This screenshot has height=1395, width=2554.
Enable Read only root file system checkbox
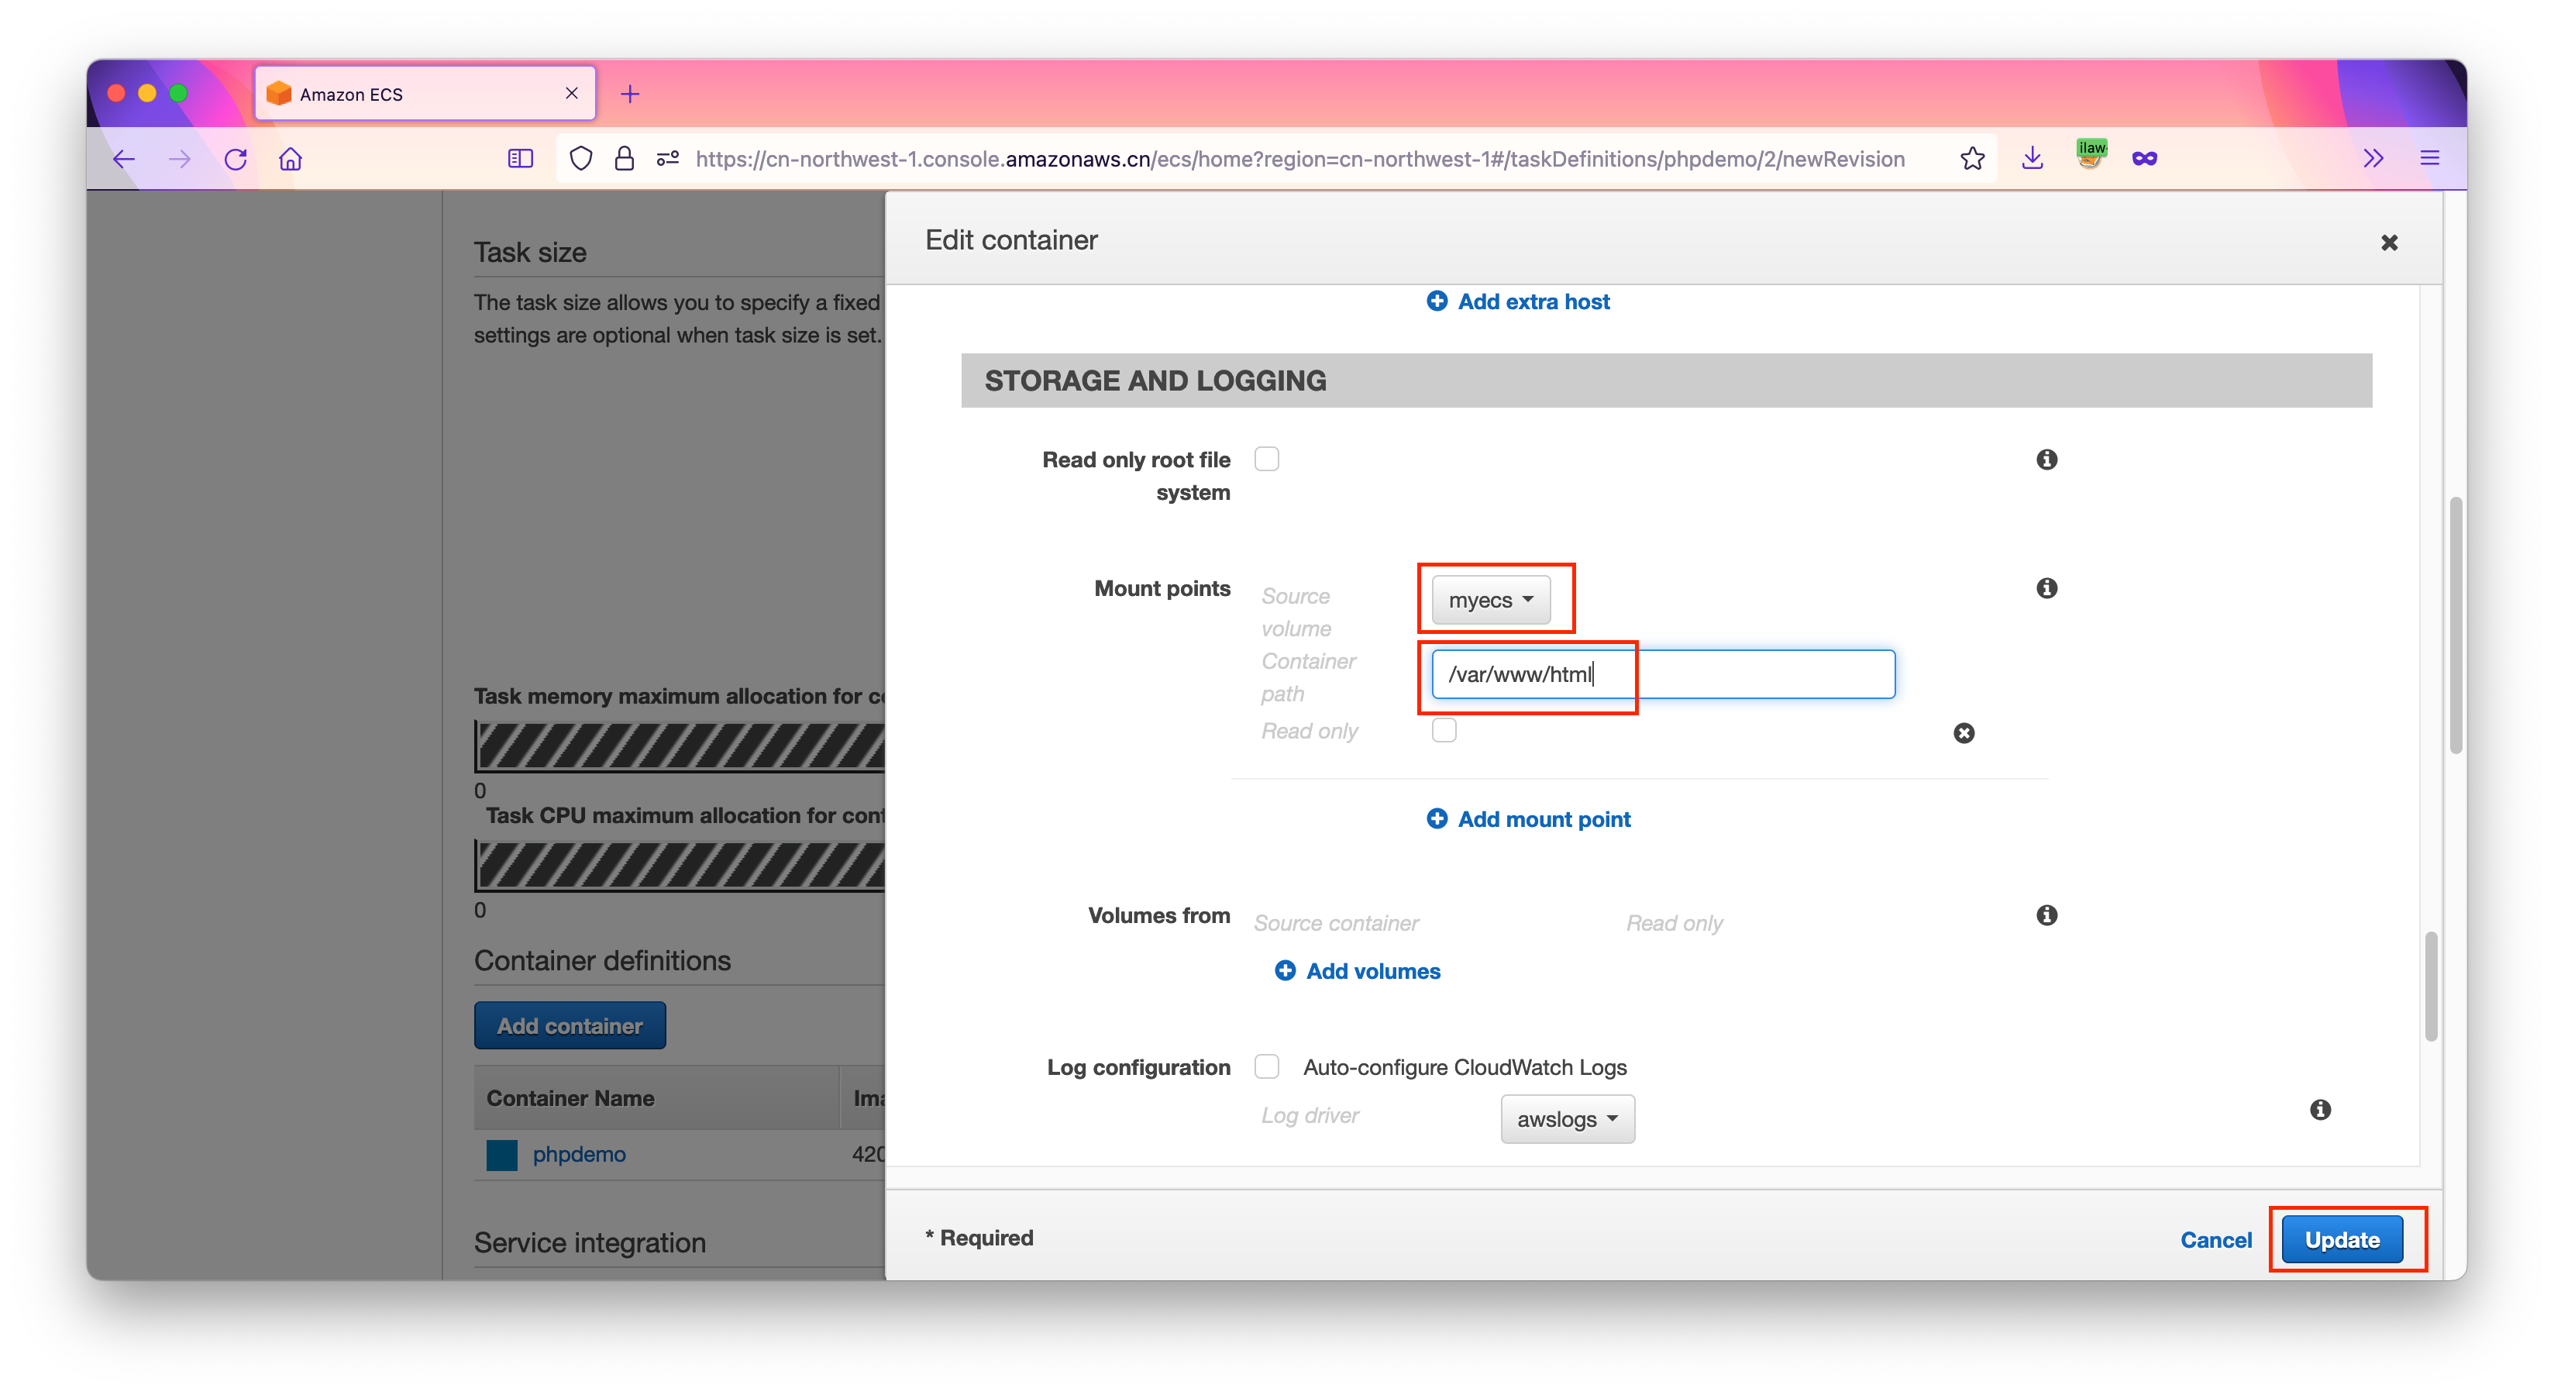(1267, 459)
